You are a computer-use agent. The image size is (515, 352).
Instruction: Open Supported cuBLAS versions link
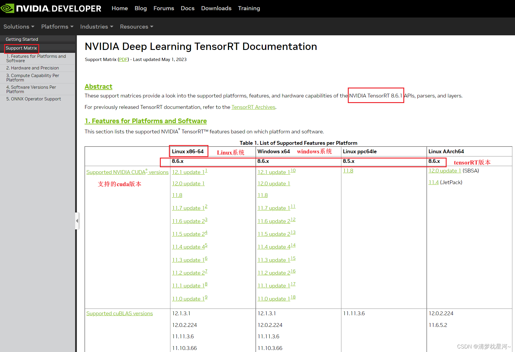pyautogui.click(x=120, y=313)
